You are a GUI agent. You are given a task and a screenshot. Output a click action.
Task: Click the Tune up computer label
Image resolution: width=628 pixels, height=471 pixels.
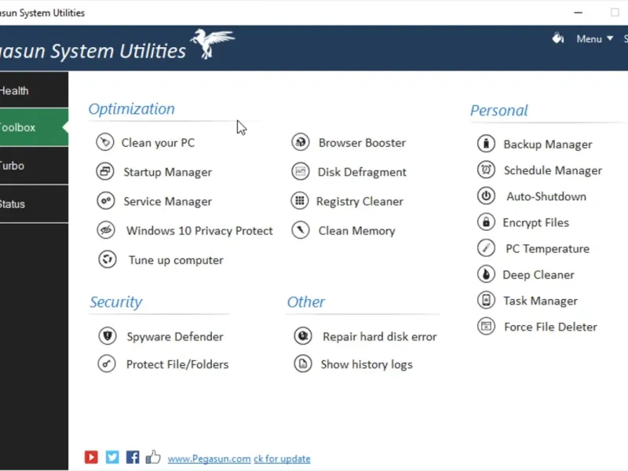click(176, 261)
